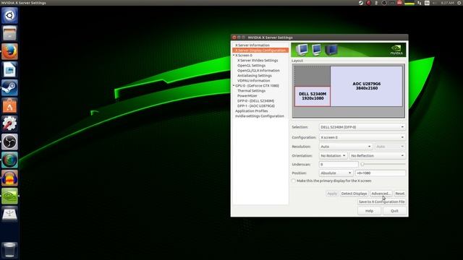Click the NVIDIA logo in the banner
This screenshot has width=463, height=260.
396,50
